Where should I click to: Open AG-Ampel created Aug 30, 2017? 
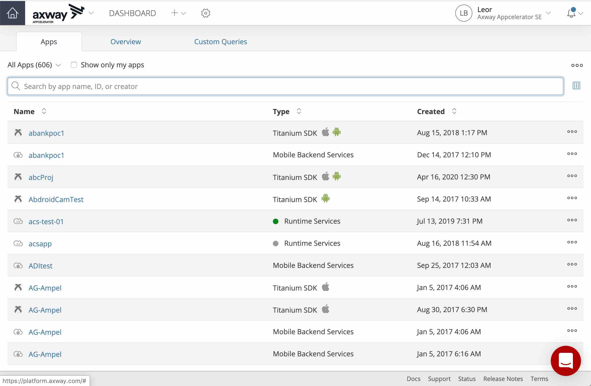tap(45, 310)
